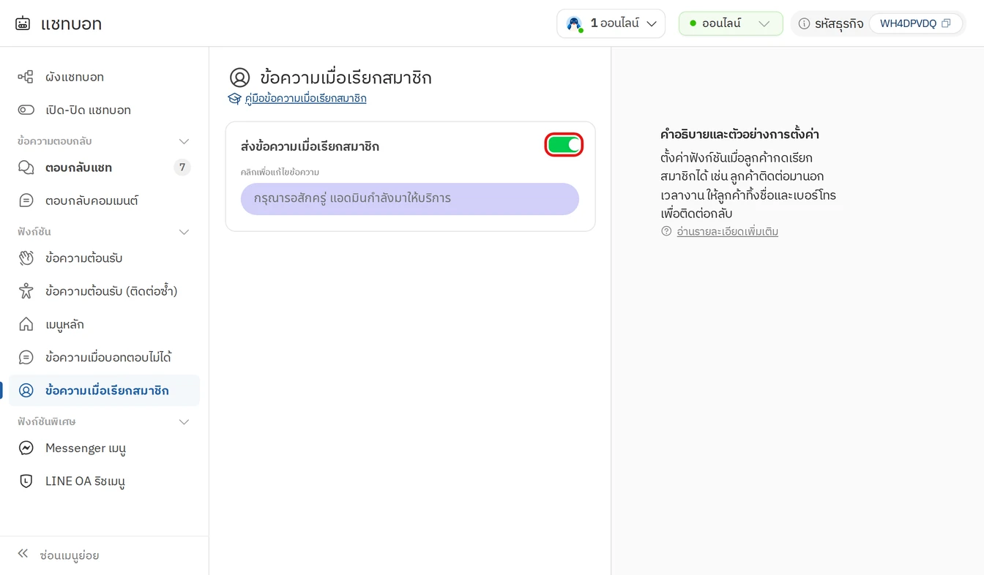Click the double-arrow collapse sidebar icon

[x=23, y=554]
